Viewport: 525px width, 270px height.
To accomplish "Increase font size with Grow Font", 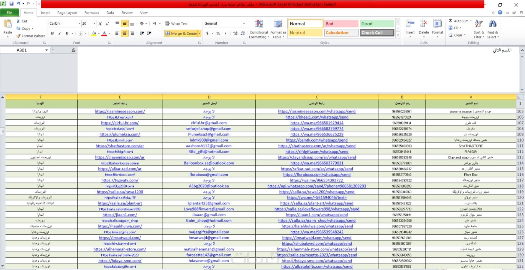I will click(x=100, y=24).
